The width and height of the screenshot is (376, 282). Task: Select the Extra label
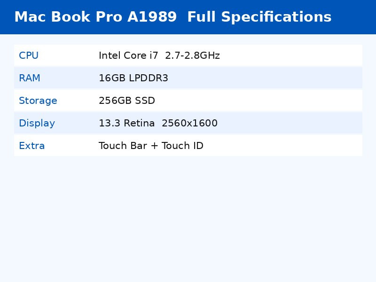31,146
